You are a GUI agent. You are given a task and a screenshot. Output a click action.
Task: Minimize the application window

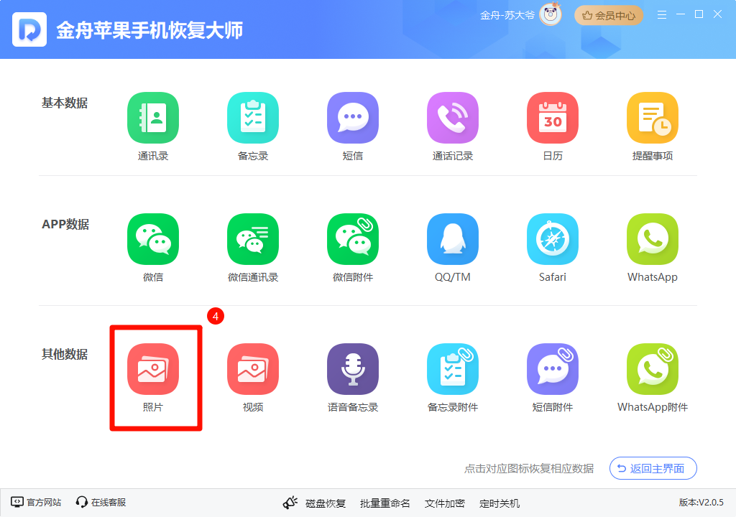[680, 14]
